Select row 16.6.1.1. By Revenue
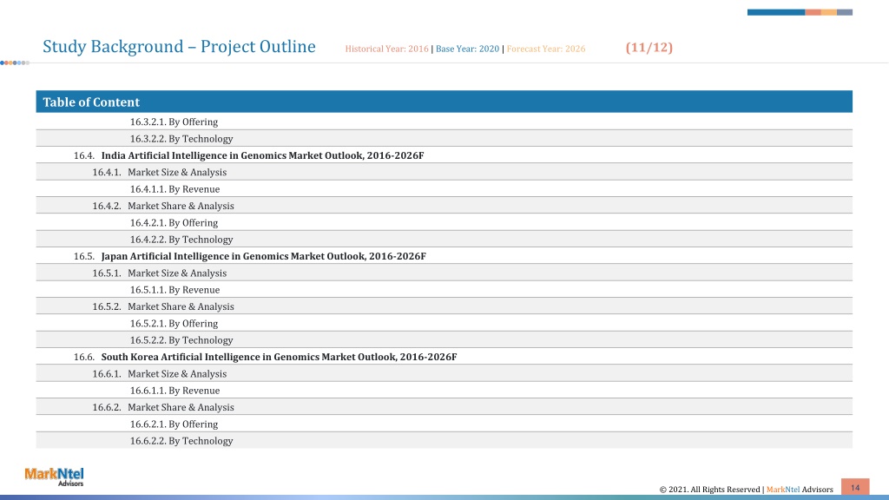The height and width of the screenshot is (500, 889). pos(444,390)
